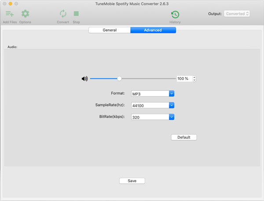This screenshot has height=201, width=264.
Task: Click the Stop square icon
Action: point(76,14)
